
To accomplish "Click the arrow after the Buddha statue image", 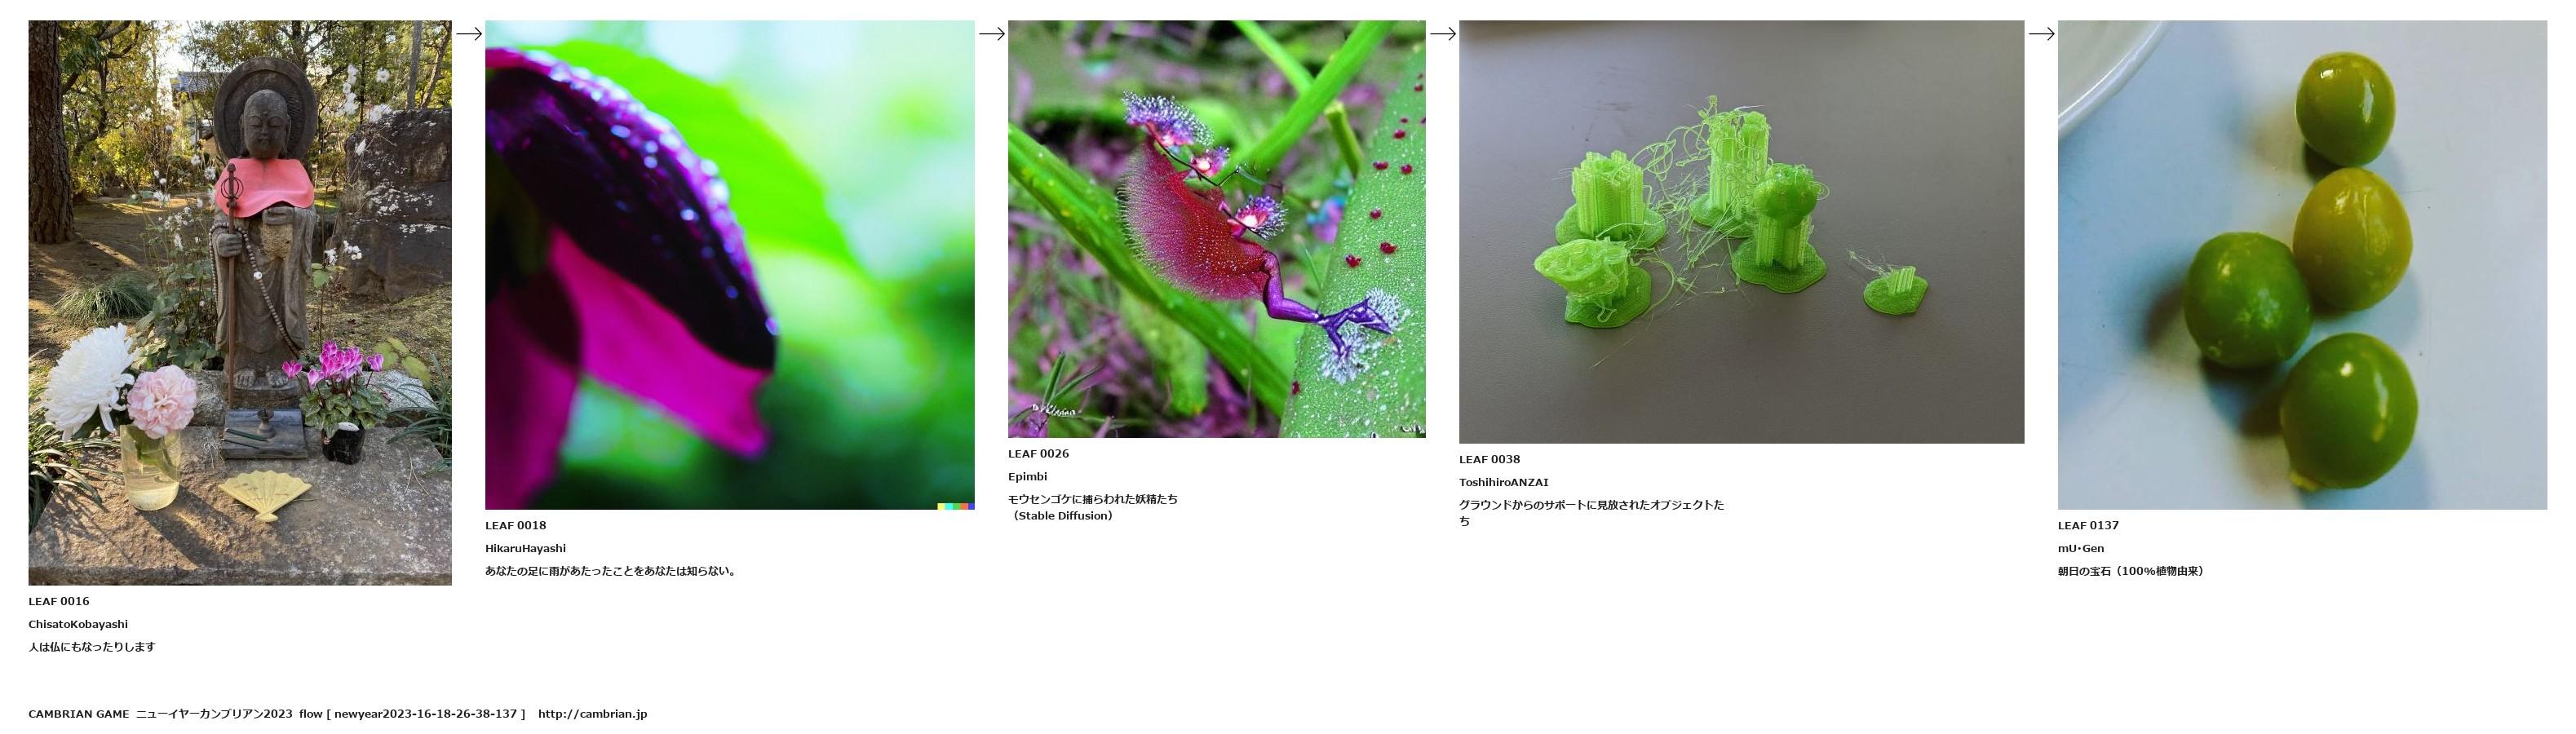I will coord(468,34).
